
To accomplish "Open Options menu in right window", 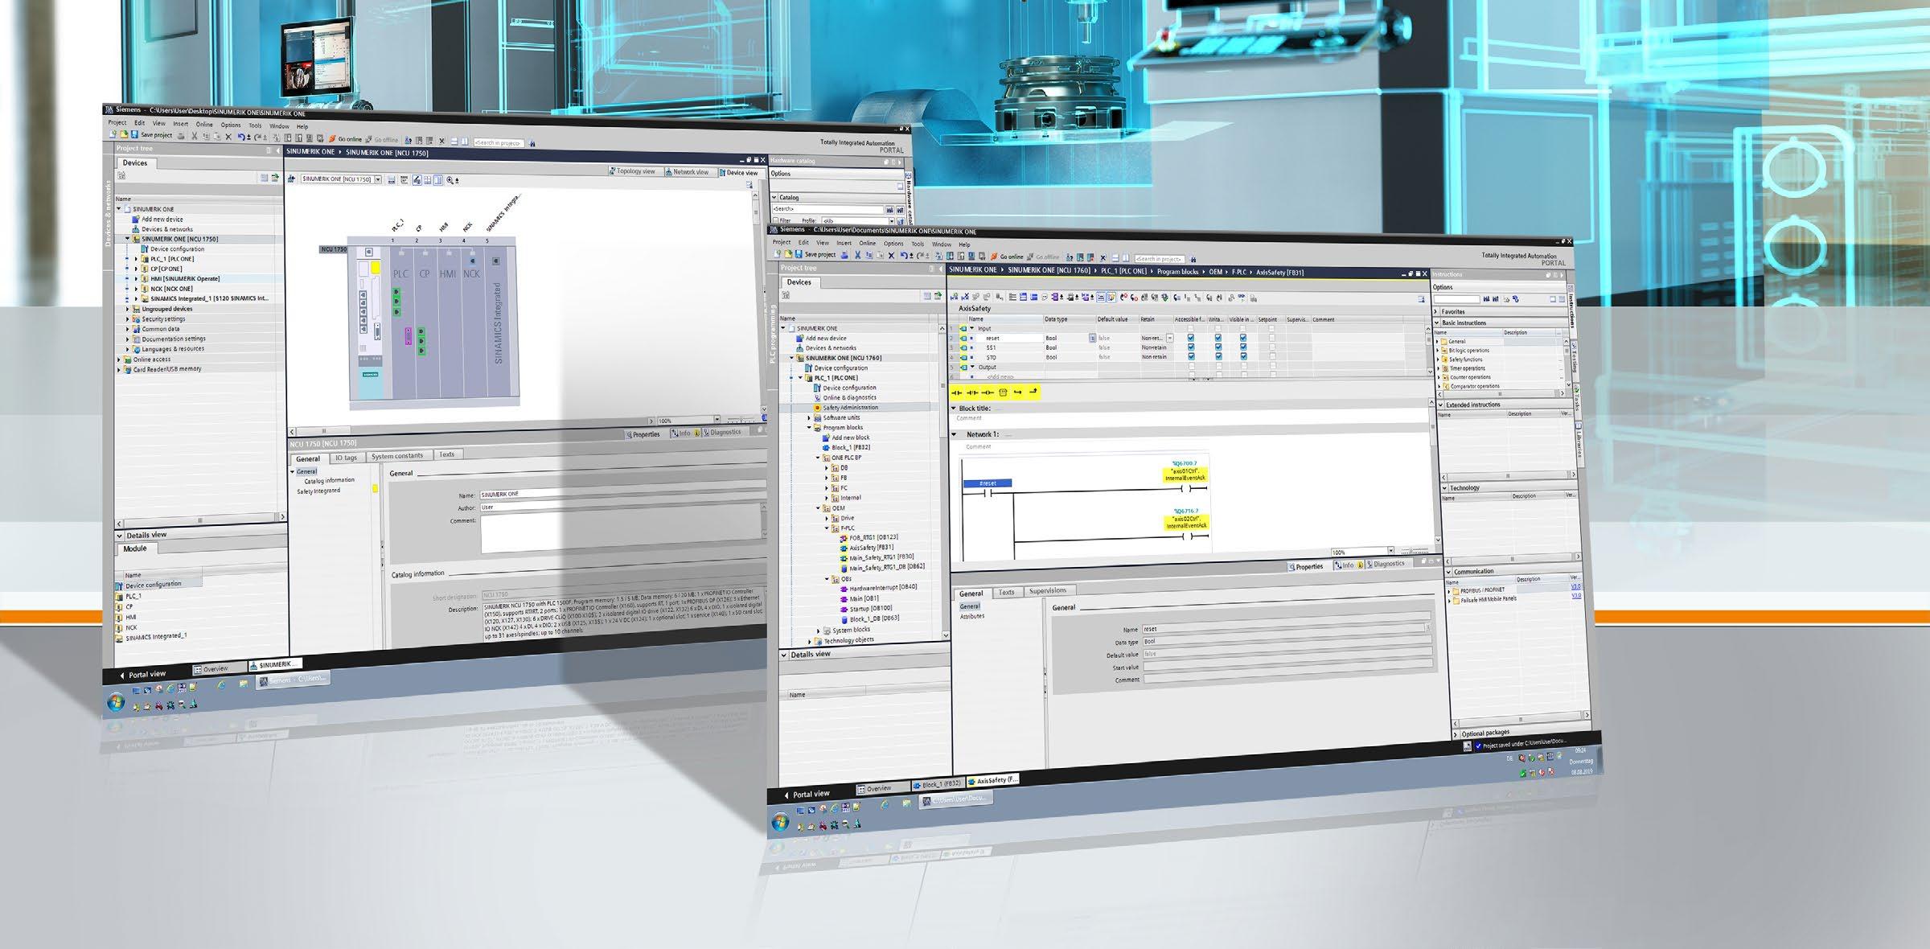I will (893, 244).
